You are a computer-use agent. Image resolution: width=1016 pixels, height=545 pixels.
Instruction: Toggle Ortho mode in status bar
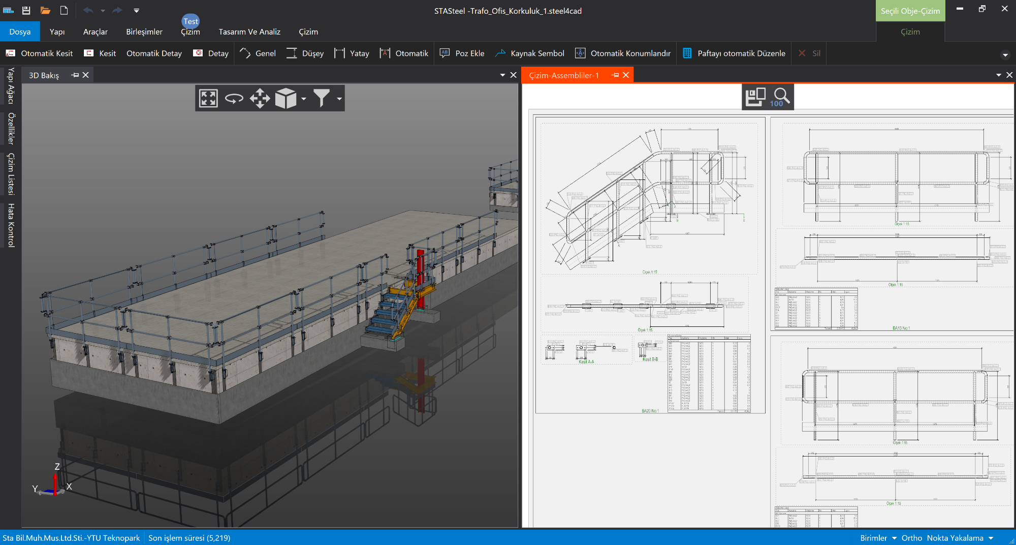coord(911,538)
